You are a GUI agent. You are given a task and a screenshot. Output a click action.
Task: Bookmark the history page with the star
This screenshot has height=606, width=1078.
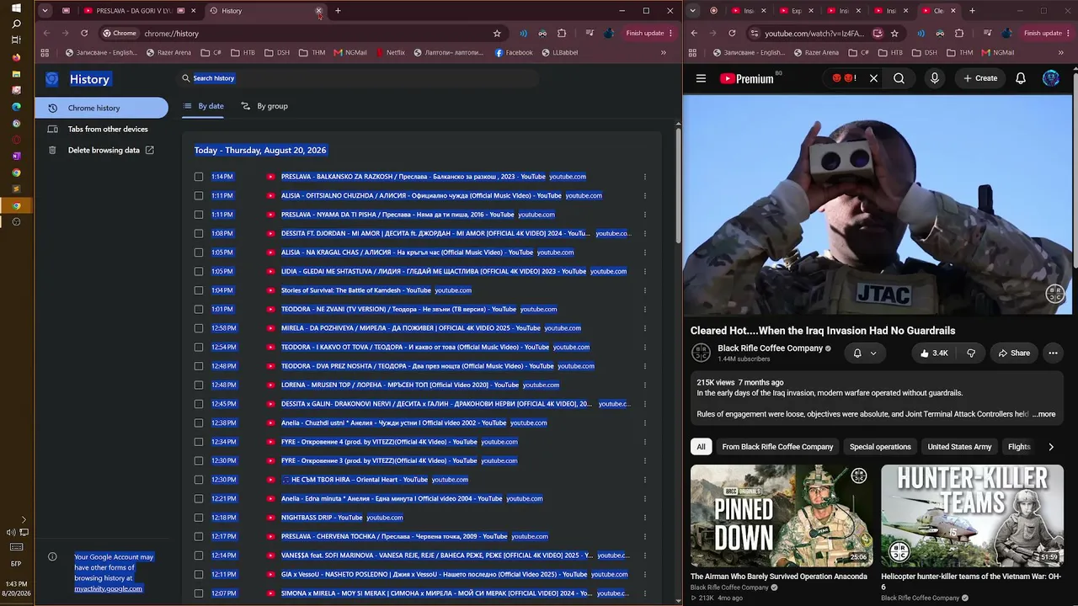[497, 34]
